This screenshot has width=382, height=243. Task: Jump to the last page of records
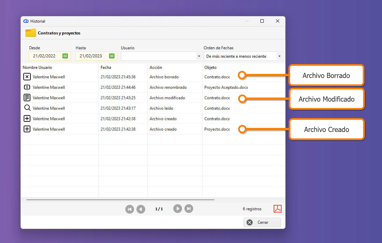click(x=189, y=209)
